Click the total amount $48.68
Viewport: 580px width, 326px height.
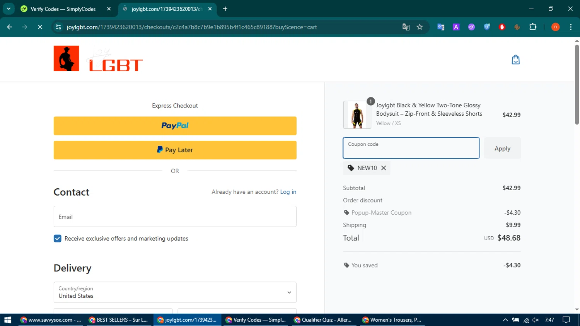pos(509,238)
